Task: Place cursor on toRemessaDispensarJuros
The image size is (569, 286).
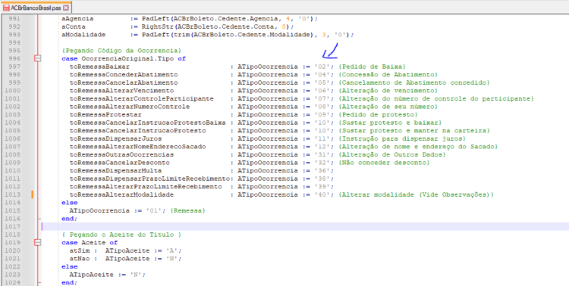Action: (x=116, y=138)
